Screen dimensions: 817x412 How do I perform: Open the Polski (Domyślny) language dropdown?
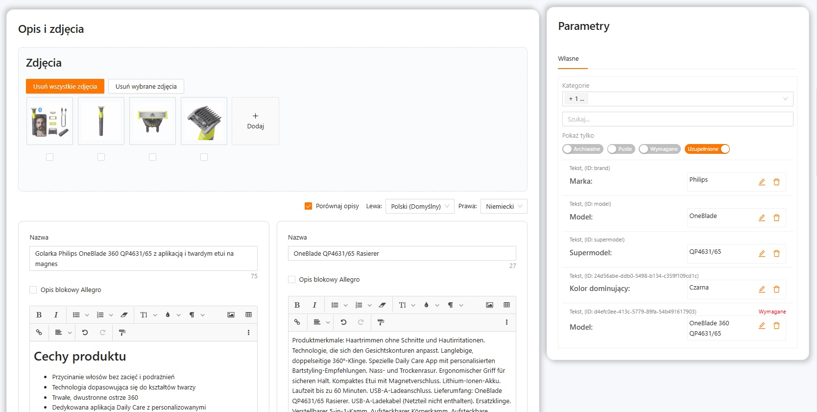point(420,206)
